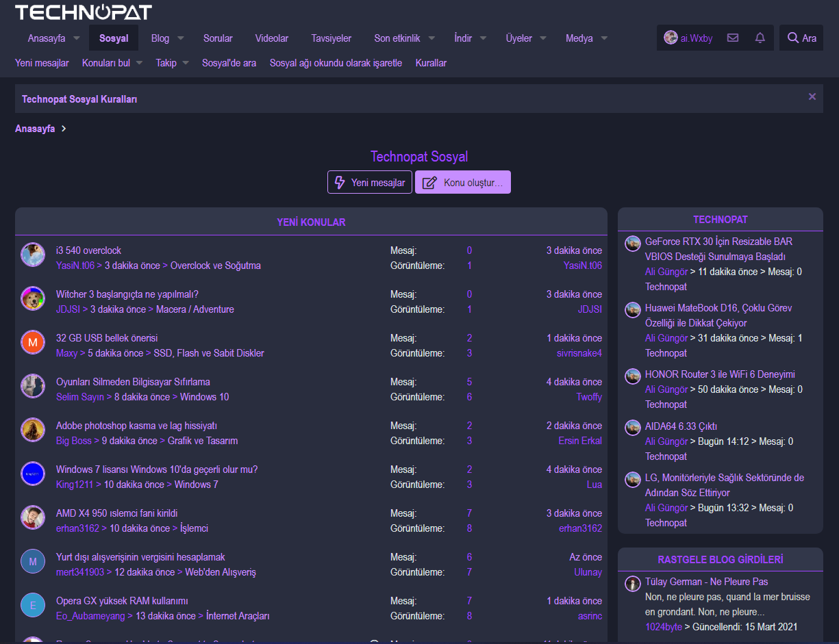Open the 32 GB USB bellek önerisi thread

tap(107, 338)
